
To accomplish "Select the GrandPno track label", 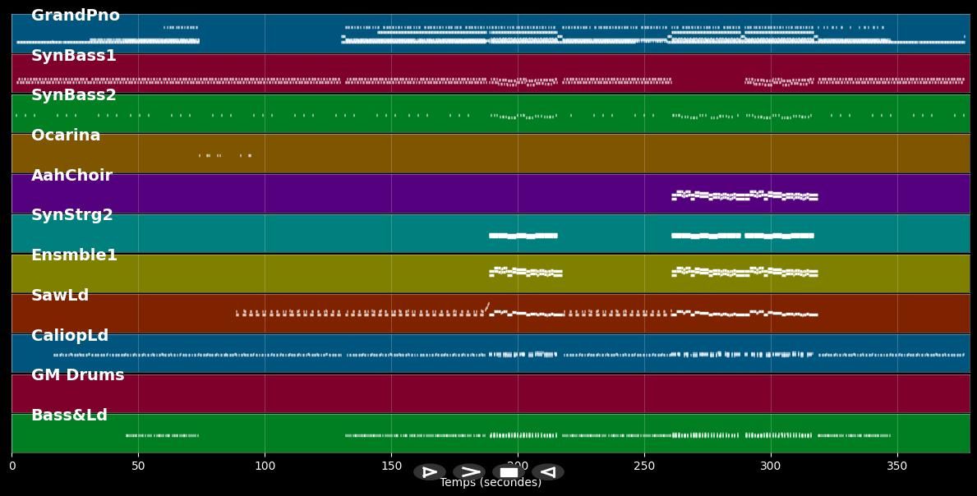I will [75, 15].
